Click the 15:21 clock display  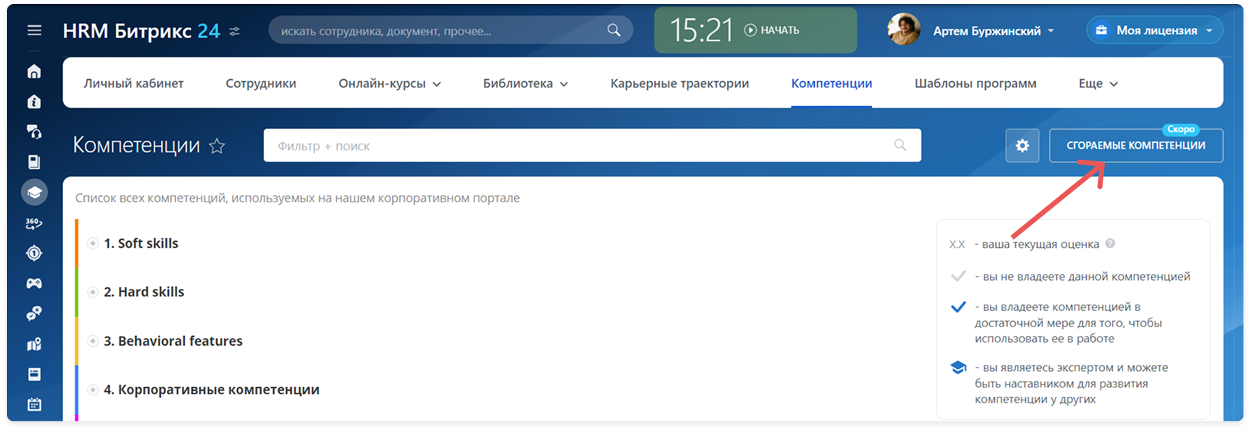[x=701, y=30]
